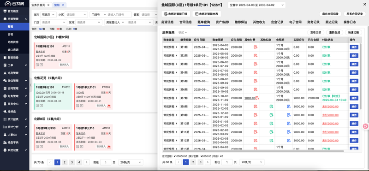This screenshot has width=369, height=171.
Task: Click the 云找房 logo
Action: click(14, 4)
